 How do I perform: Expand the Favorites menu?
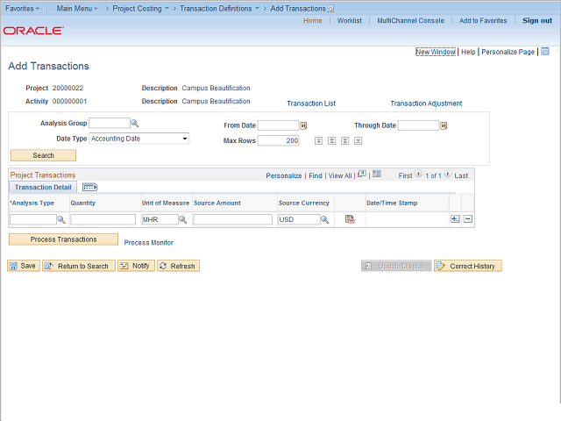click(x=22, y=8)
